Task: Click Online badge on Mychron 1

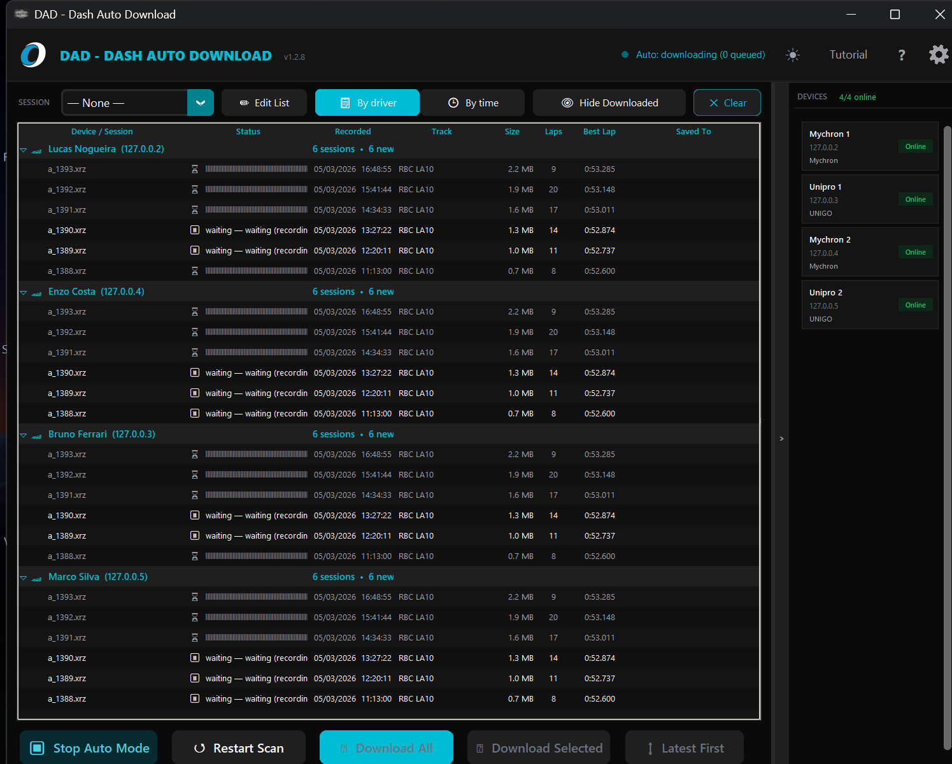Action: tap(916, 146)
